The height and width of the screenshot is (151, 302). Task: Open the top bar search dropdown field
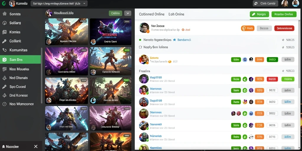tap(59, 4)
